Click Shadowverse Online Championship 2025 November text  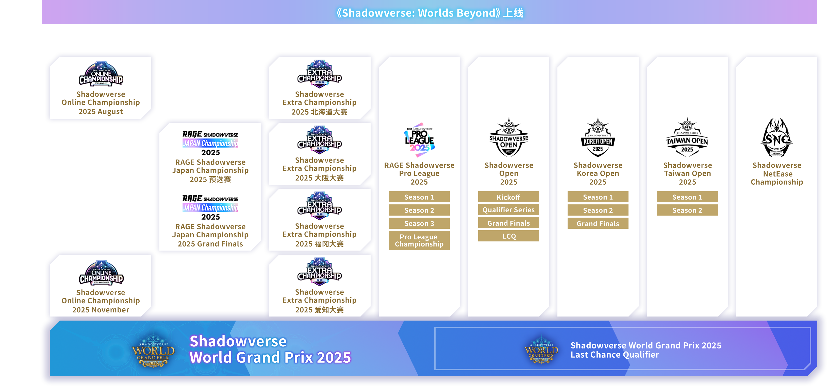(101, 301)
